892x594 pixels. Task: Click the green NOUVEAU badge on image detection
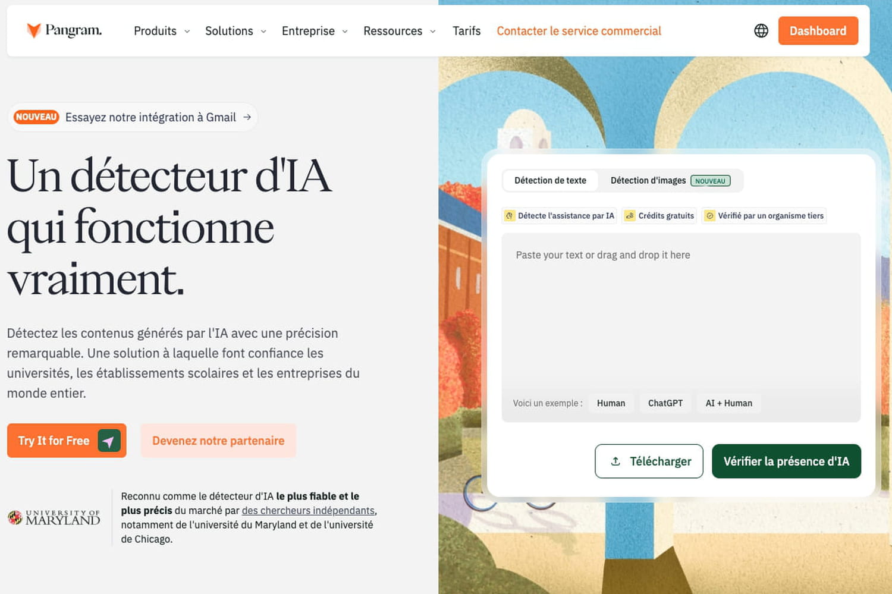coord(710,181)
